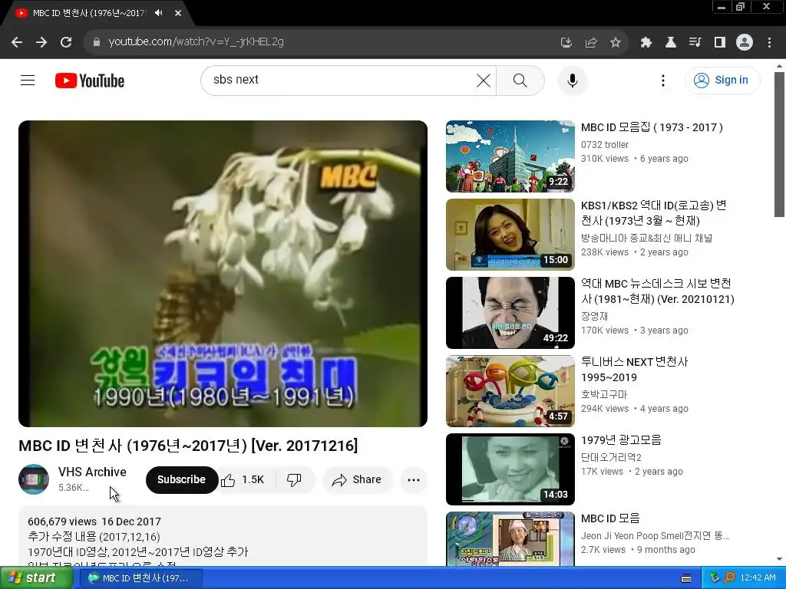Viewport: 786px width, 589px height.
Task: Clear the search query with X
Action: click(484, 80)
